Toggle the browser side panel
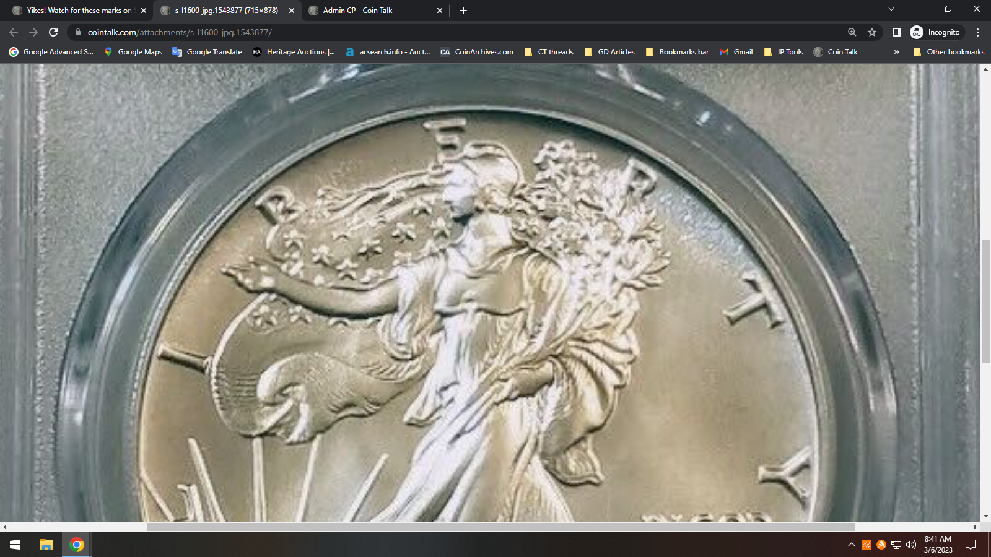The image size is (991, 557). 896,32
